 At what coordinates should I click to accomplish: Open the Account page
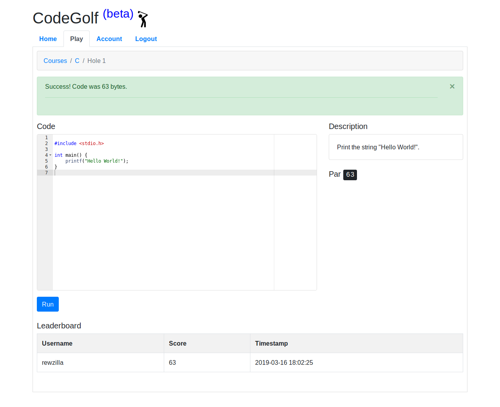[x=109, y=39]
